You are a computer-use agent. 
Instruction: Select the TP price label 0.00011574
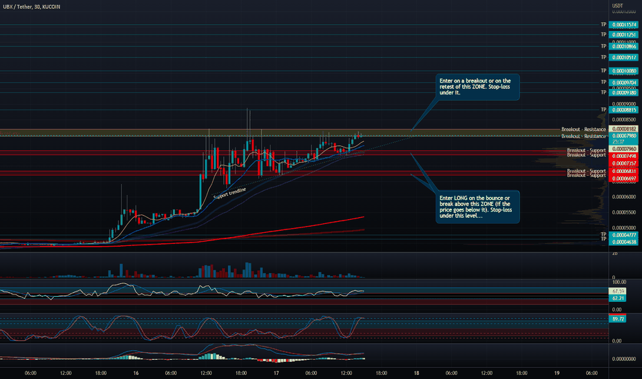(623, 25)
